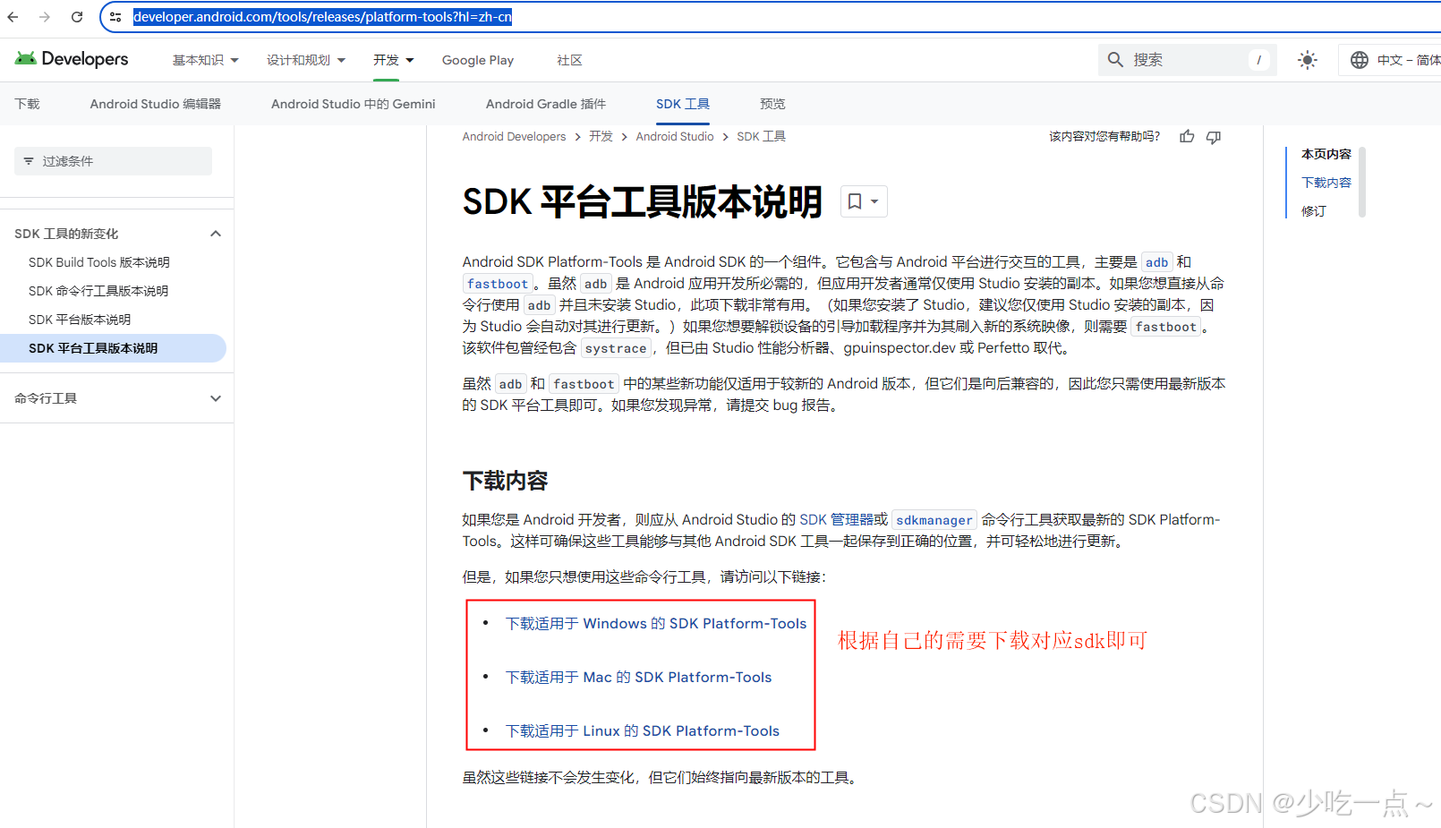This screenshot has height=828, width=1441.
Task: Toggle the light/dark theme sun icon
Action: [1308, 60]
